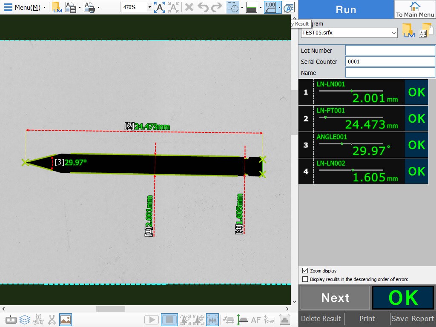436x327 pixels.
Task: Click the image display icon in bottom toolbar
Action: [x=66, y=319]
